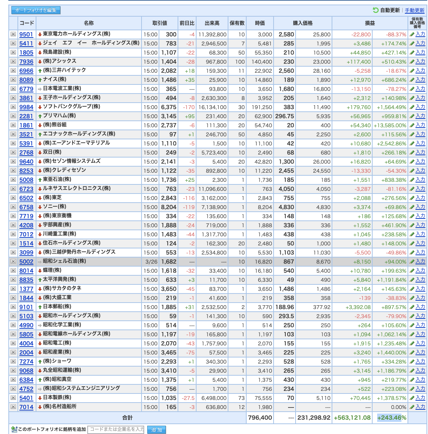Image resolution: width=428 pixels, height=434 pixels.
Task: Open stock code 4752 link
Action: (26, 389)
